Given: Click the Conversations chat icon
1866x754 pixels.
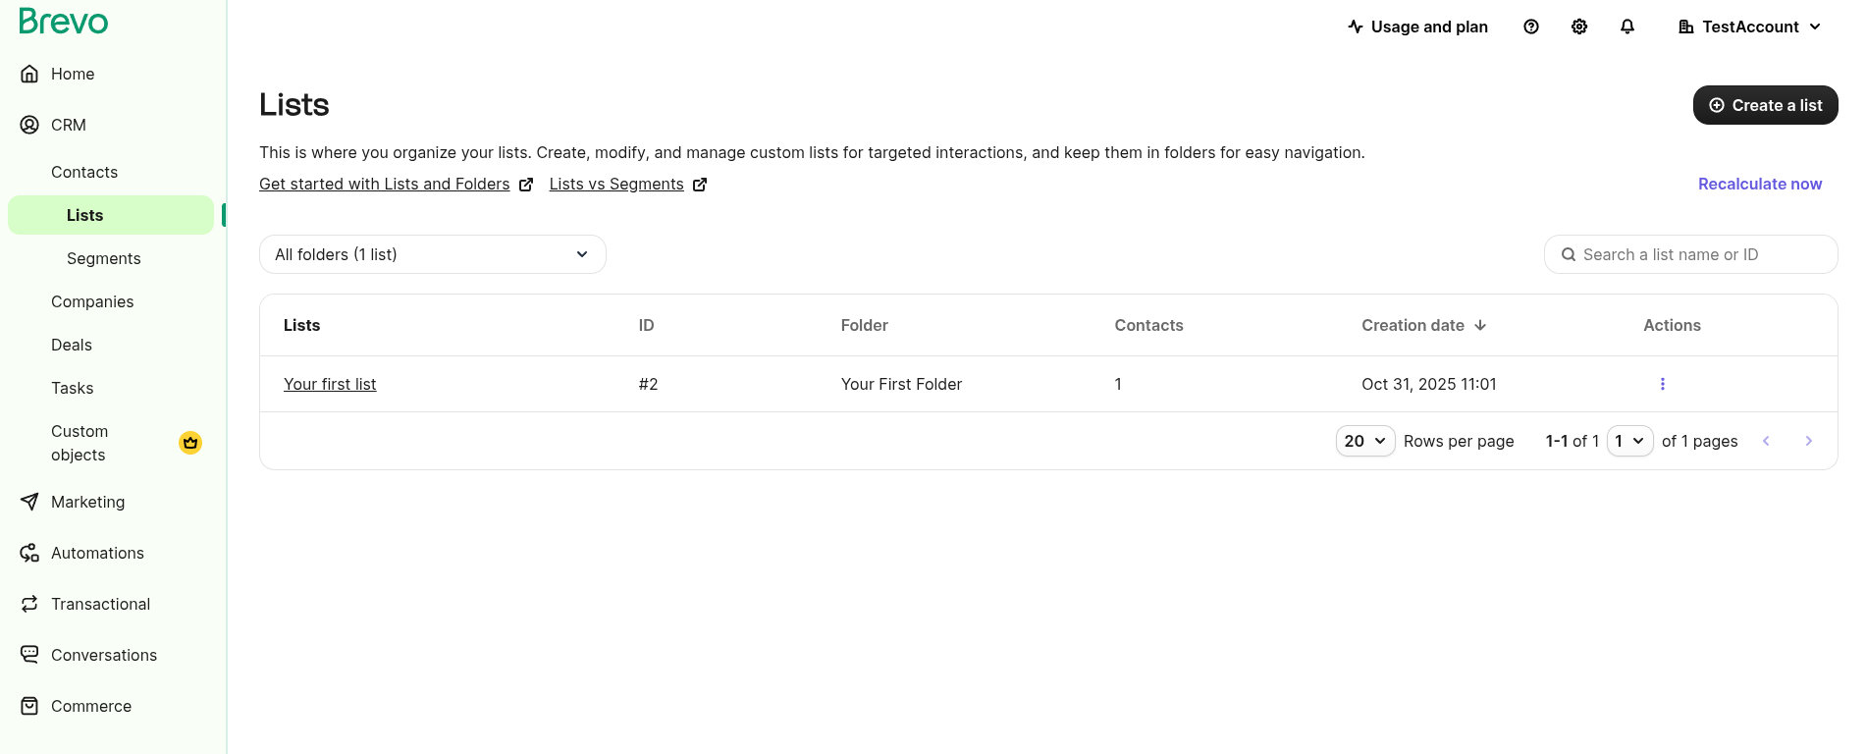Looking at the screenshot, I should point(29,655).
